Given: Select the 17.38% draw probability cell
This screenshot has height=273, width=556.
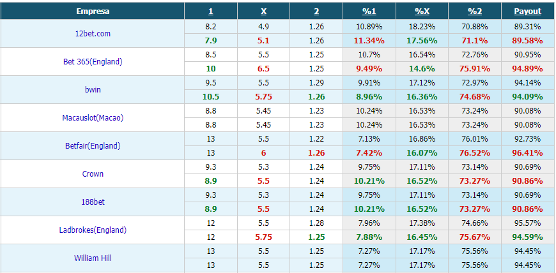Looking at the screenshot, I should pos(422,223).
